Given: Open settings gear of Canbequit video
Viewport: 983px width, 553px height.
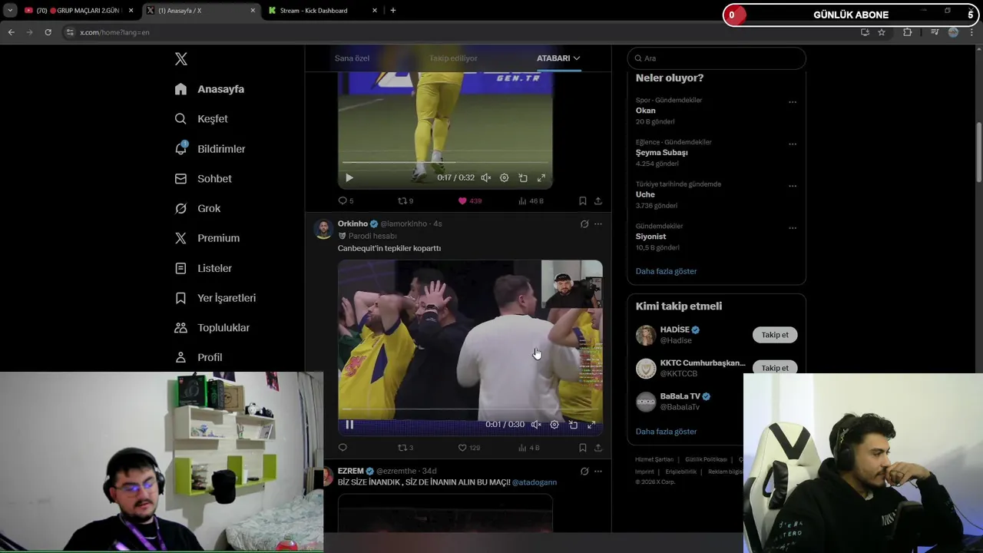Looking at the screenshot, I should click(x=554, y=424).
